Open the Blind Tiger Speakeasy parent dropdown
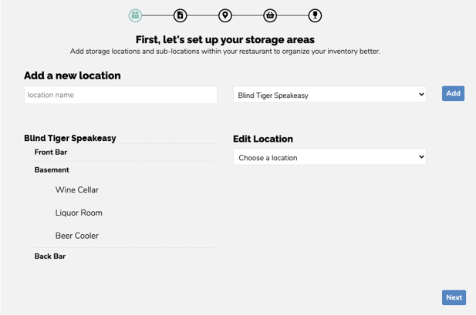Screen dimensions: 476x315 329,95
